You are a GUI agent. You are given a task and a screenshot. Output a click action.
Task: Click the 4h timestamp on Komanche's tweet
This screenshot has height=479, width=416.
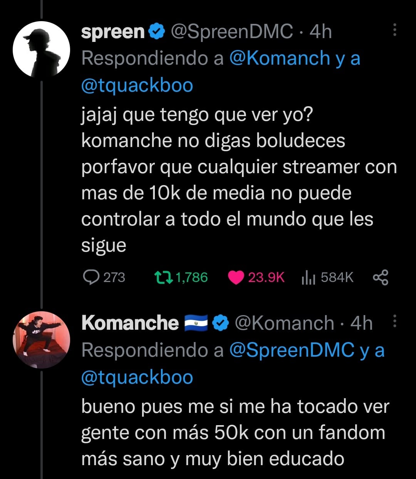[361, 323]
